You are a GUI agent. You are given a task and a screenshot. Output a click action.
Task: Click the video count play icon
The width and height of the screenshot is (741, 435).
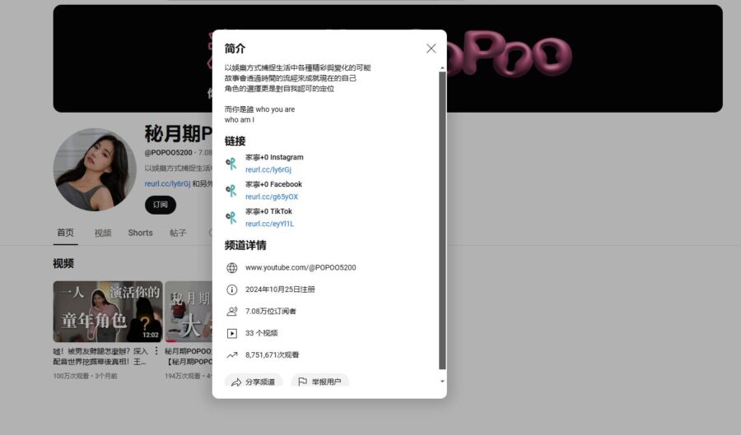(x=232, y=333)
